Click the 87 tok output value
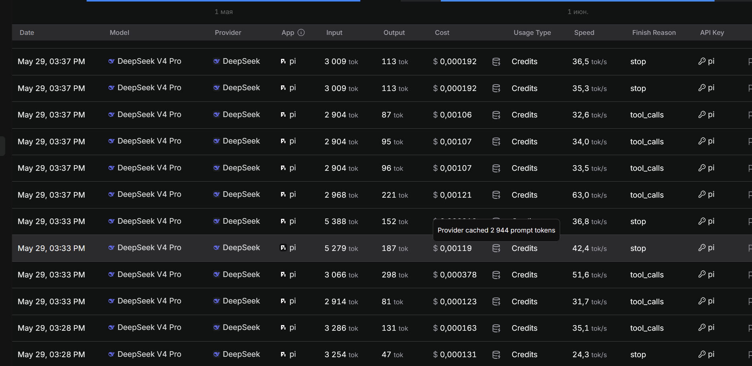Screen dimensions: 752x366 392,115
